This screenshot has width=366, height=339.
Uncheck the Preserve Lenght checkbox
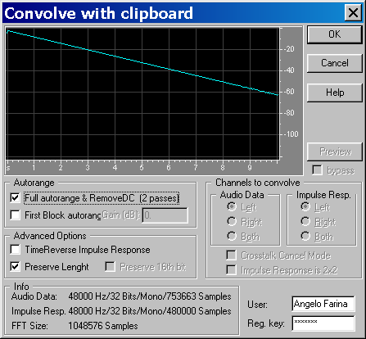pos(15,266)
